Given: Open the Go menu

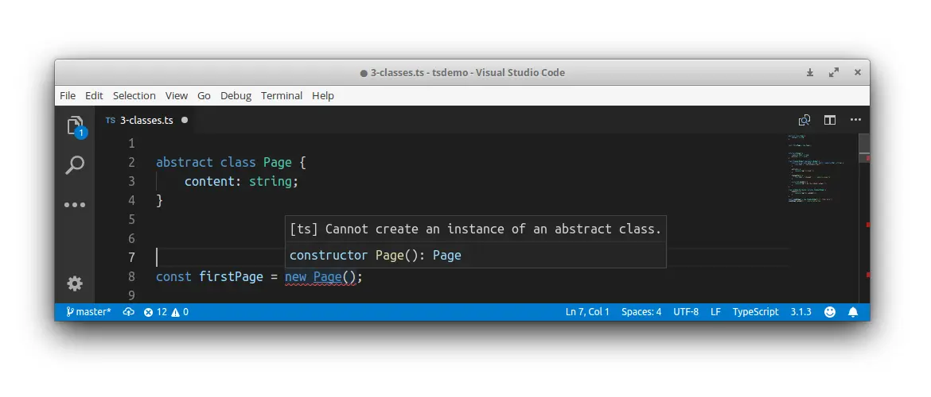Looking at the screenshot, I should tap(204, 95).
